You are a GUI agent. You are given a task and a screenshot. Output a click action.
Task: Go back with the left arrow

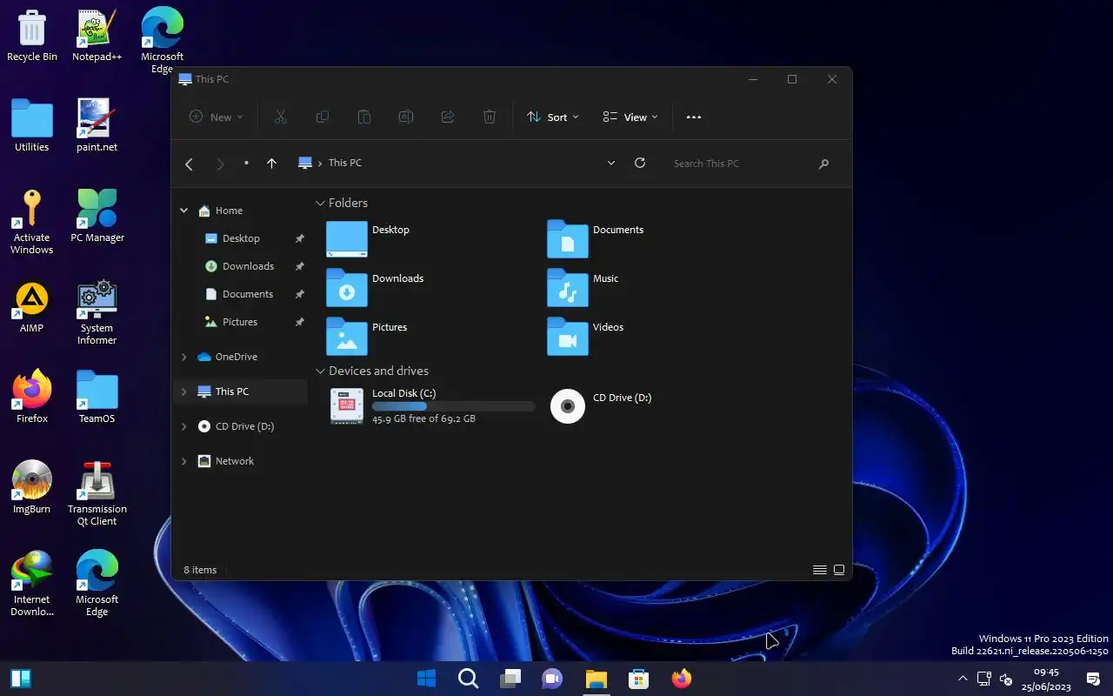pos(190,164)
